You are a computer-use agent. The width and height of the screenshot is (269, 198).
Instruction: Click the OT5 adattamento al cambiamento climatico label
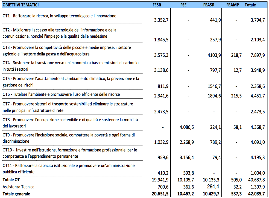[71, 82]
